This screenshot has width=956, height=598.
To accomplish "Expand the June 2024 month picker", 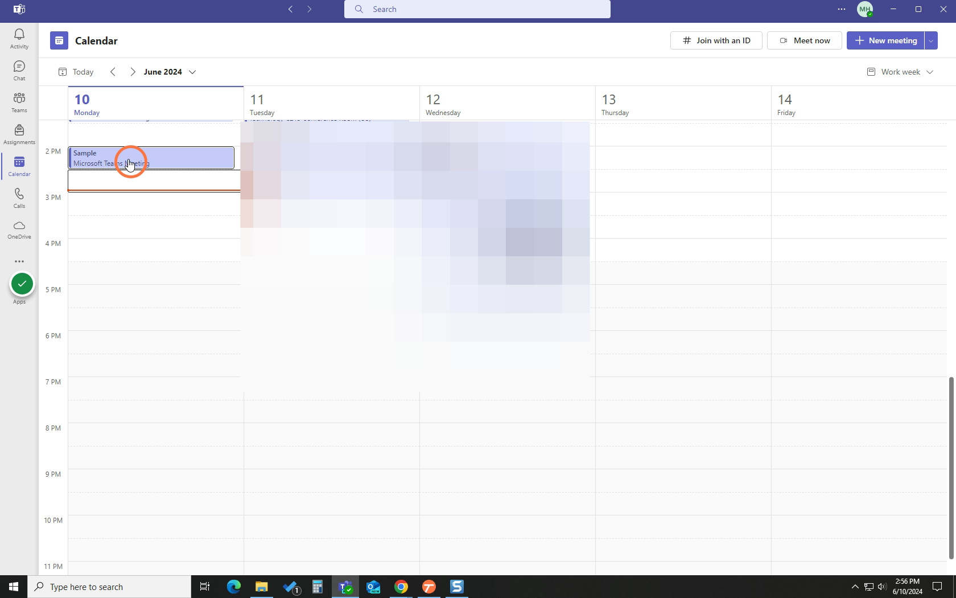I will [170, 72].
